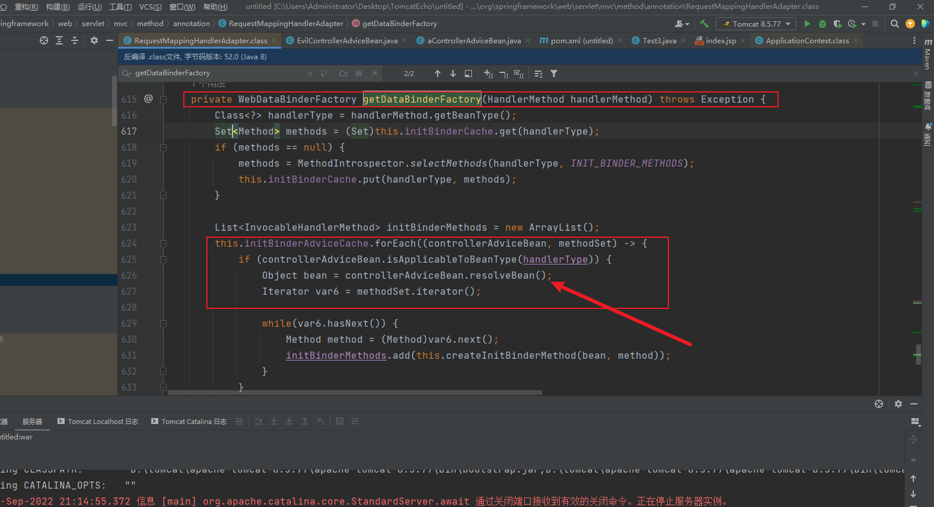Close the Test3.java tab
The image size is (934, 507).
pos(683,40)
